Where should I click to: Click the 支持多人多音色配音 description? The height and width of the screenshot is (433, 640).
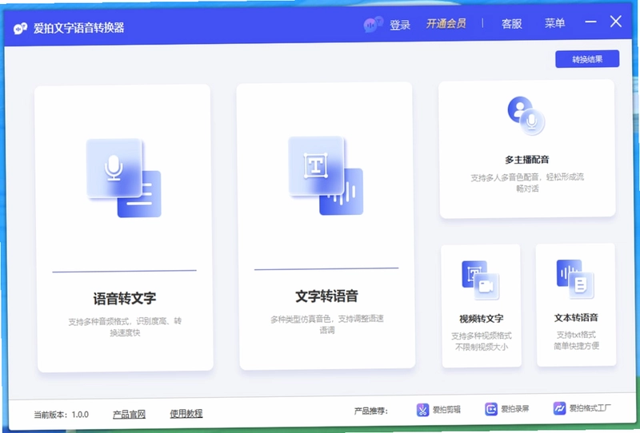527,182
